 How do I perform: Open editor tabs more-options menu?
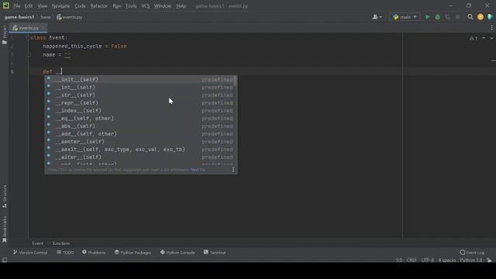point(491,28)
